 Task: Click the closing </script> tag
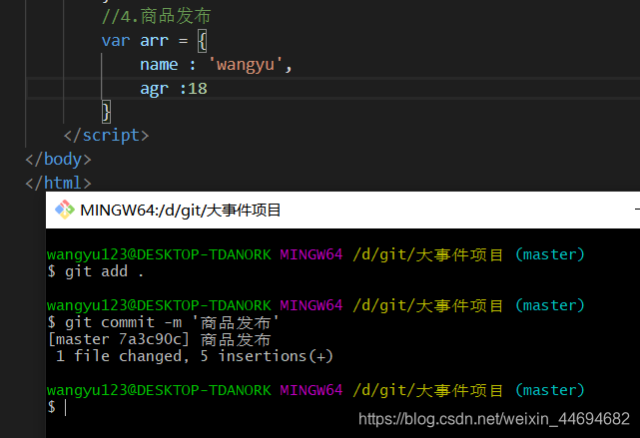click(x=107, y=135)
